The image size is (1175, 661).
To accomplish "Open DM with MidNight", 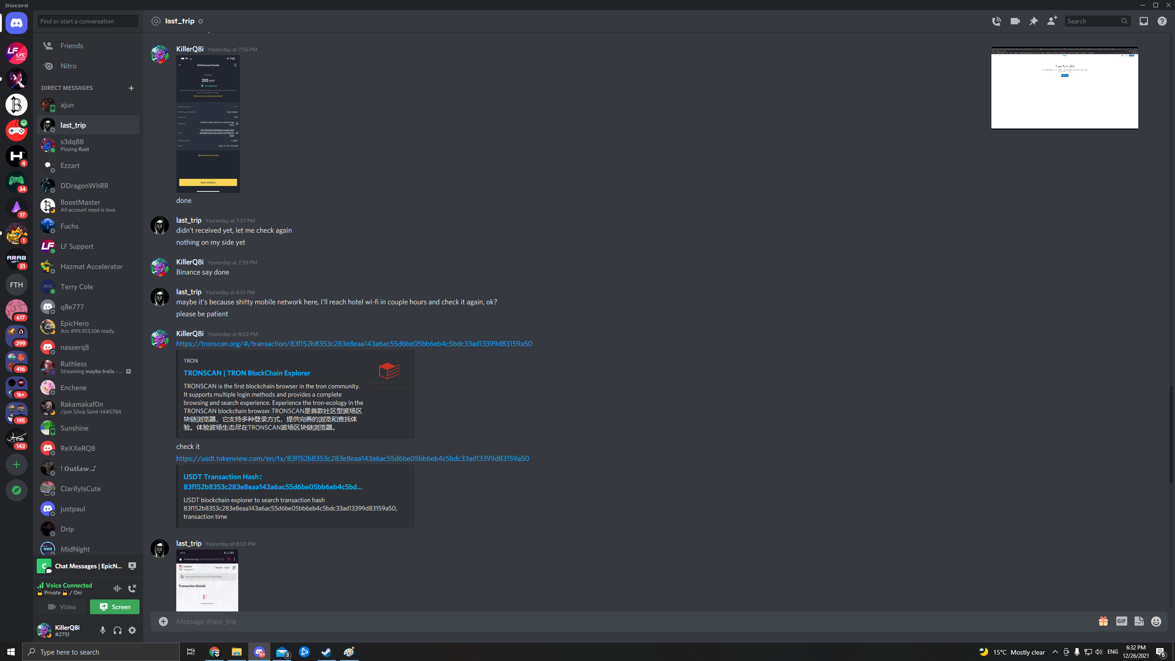I will point(88,549).
